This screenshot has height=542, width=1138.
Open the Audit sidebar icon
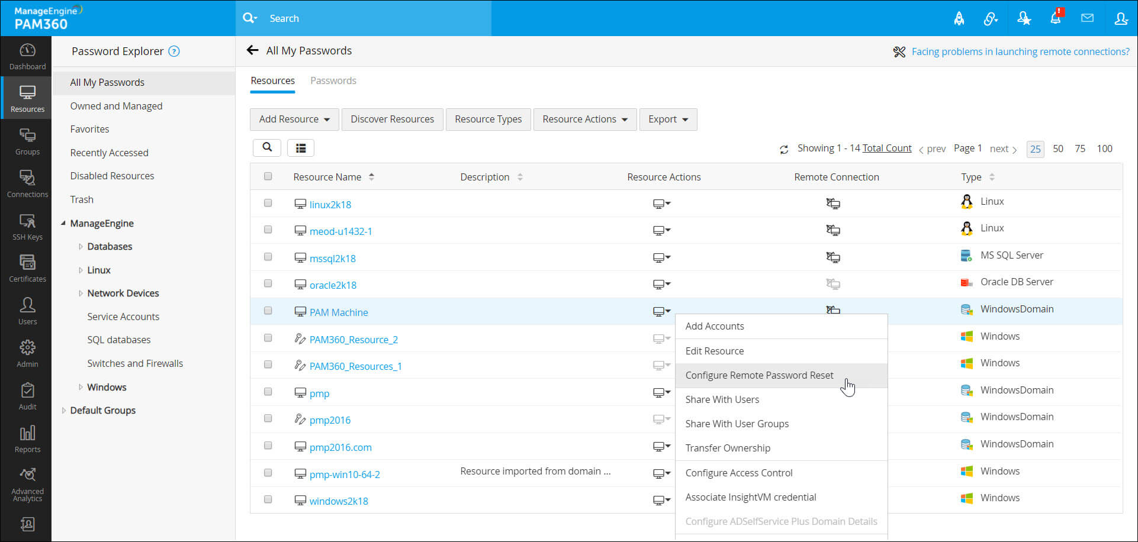pos(27,397)
